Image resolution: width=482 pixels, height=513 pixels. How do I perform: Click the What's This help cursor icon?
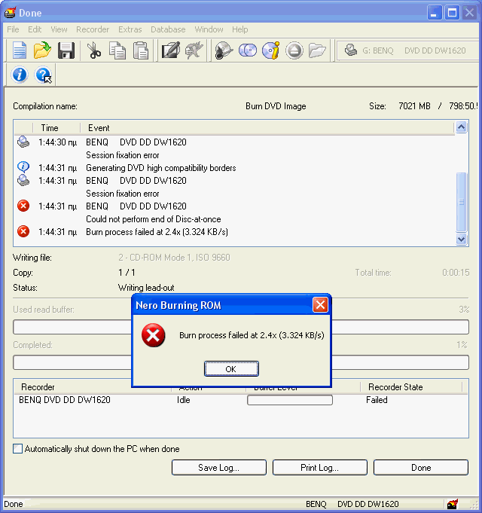coord(43,75)
